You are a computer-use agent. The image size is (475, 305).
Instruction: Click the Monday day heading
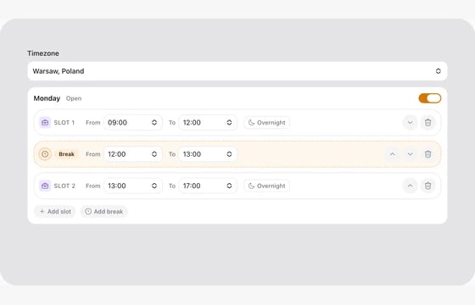(x=47, y=98)
